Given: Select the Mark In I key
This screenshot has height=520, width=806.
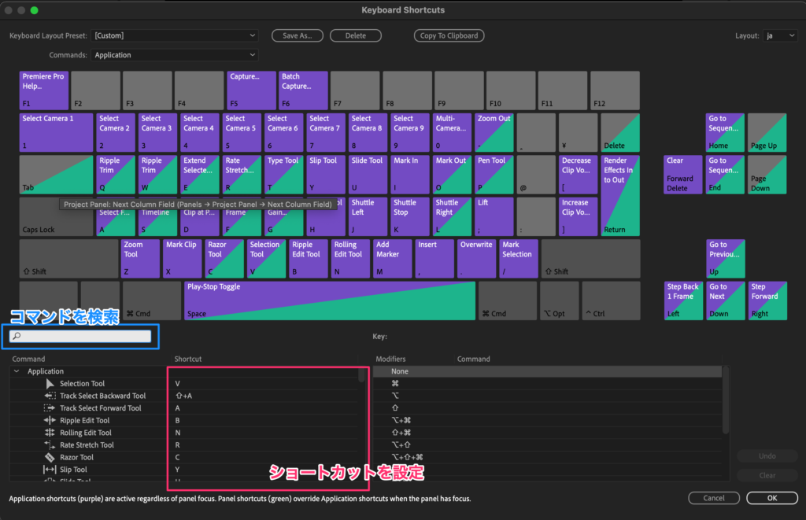Looking at the screenshot, I should click(410, 175).
